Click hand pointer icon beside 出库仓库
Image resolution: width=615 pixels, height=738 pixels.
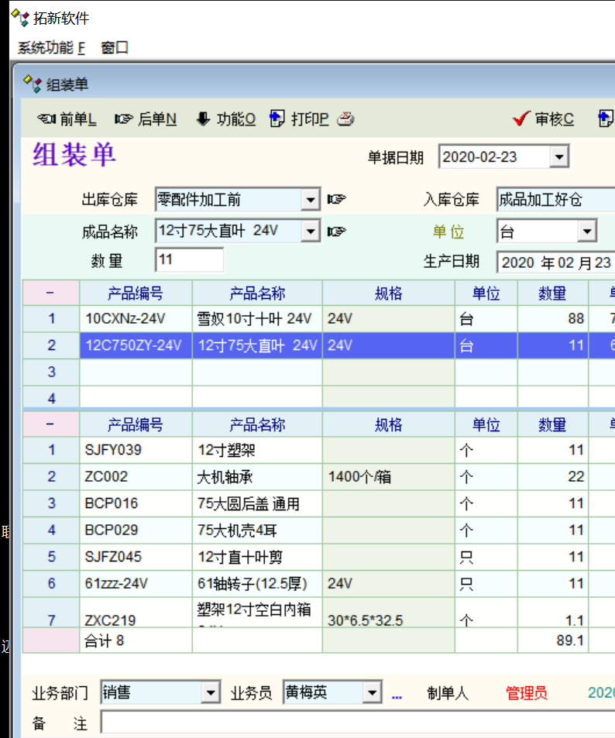click(336, 200)
